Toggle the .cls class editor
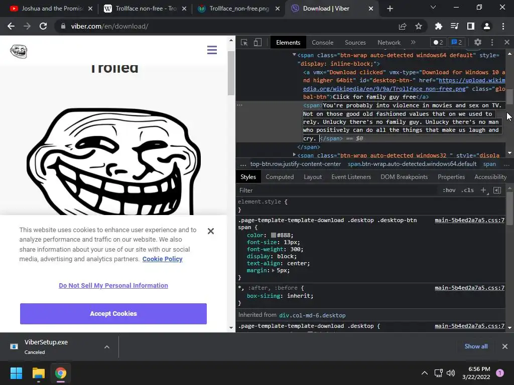This screenshot has width=514, height=385. pos(467,190)
